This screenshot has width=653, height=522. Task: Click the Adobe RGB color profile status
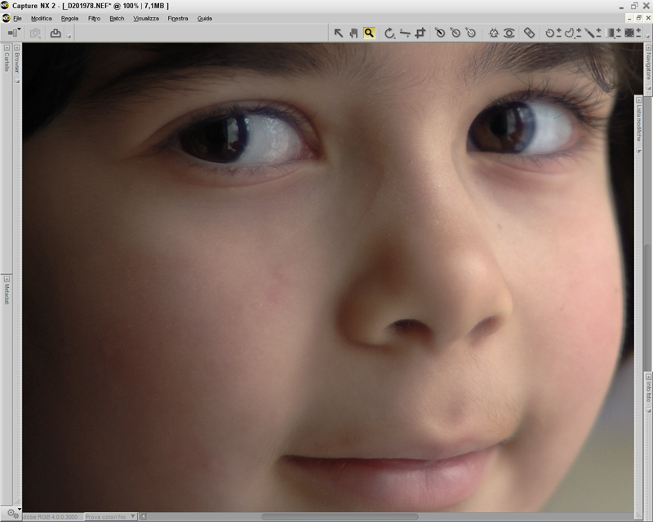coord(51,516)
